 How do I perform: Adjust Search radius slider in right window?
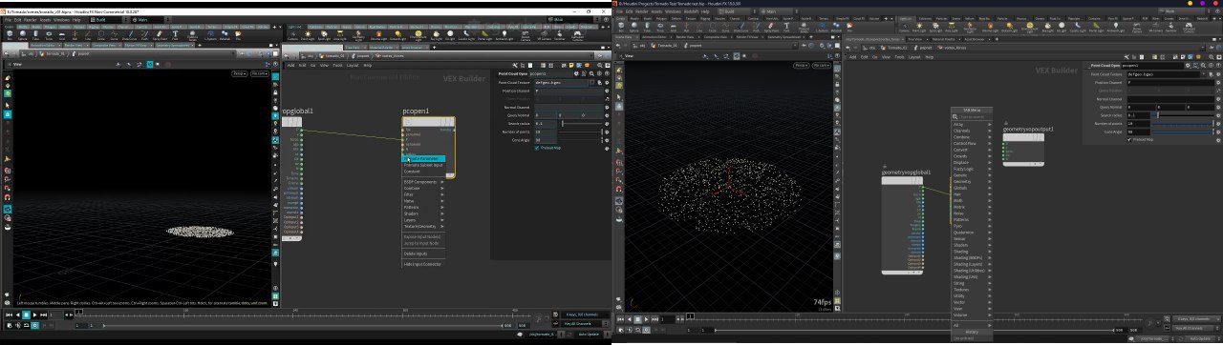coord(1182,115)
